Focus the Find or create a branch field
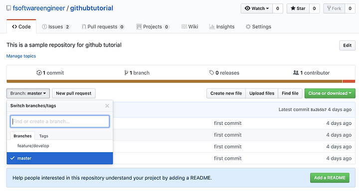359x192 pixels. pyautogui.click(x=60, y=121)
